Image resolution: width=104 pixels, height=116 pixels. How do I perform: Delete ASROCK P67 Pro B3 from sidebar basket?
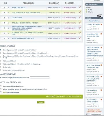tap(101, 24)
